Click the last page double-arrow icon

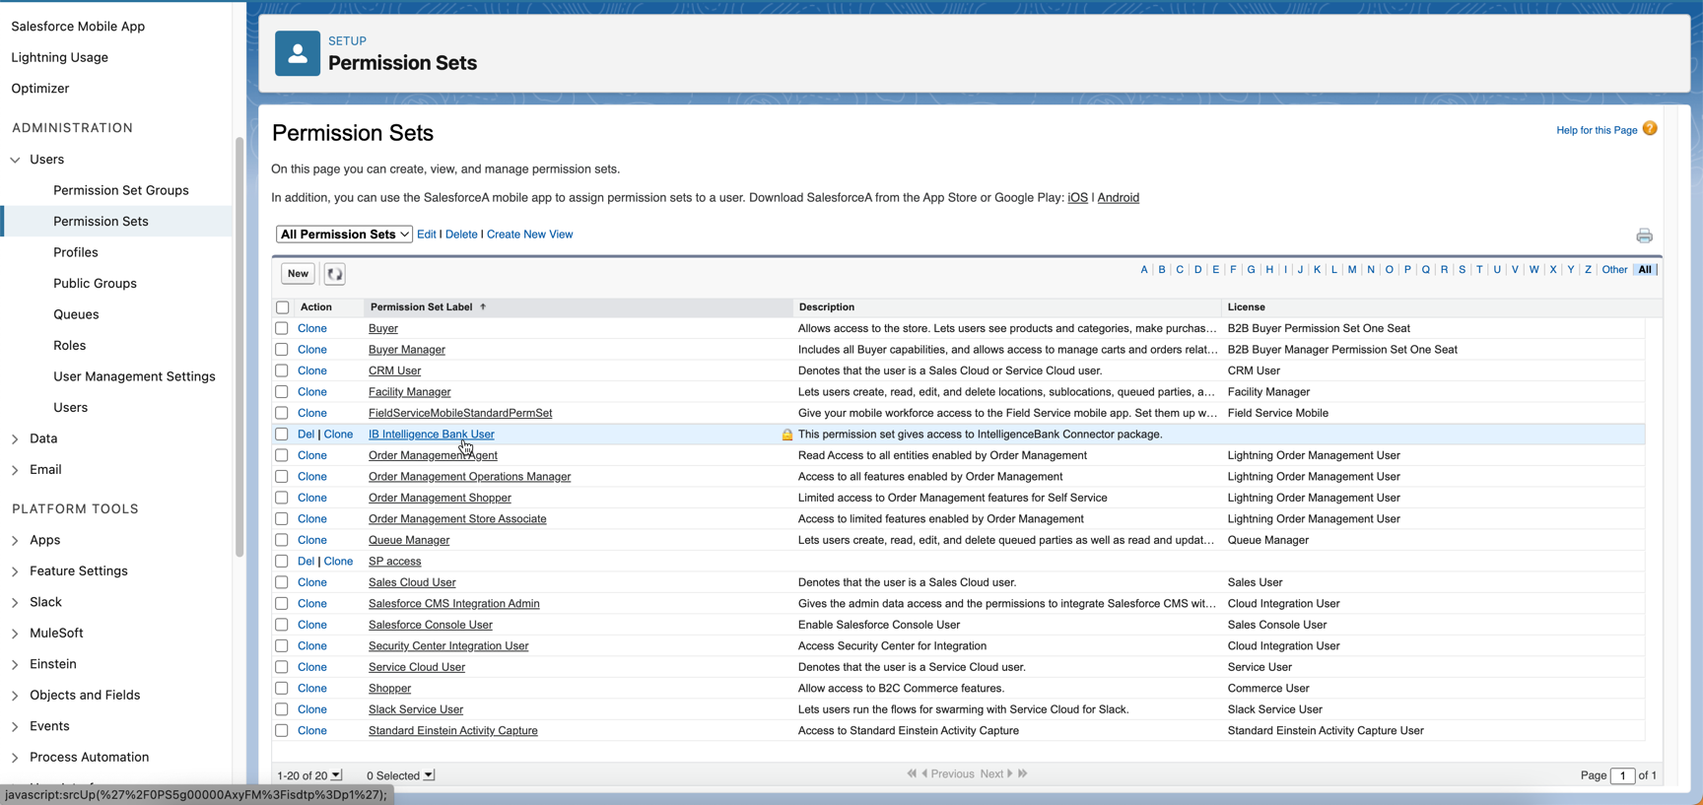click(1023, 774)
